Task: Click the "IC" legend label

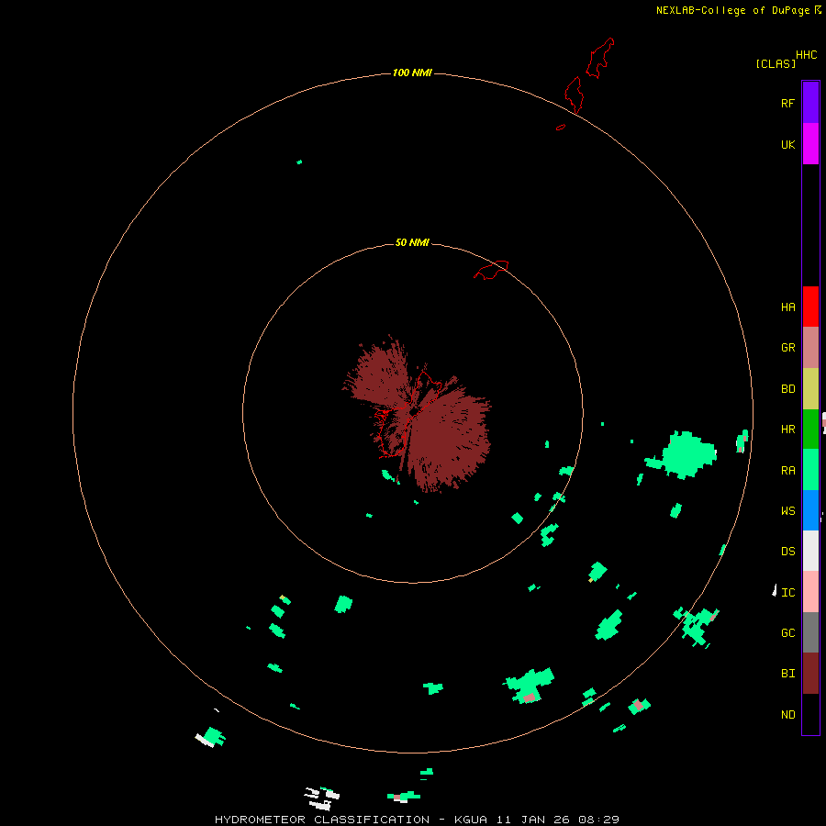Action: click(787, 593)
